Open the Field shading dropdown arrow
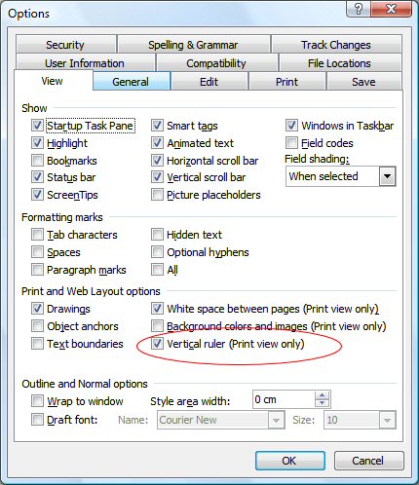The width and height of the screenshot is (419, 485). pos(387,176)
